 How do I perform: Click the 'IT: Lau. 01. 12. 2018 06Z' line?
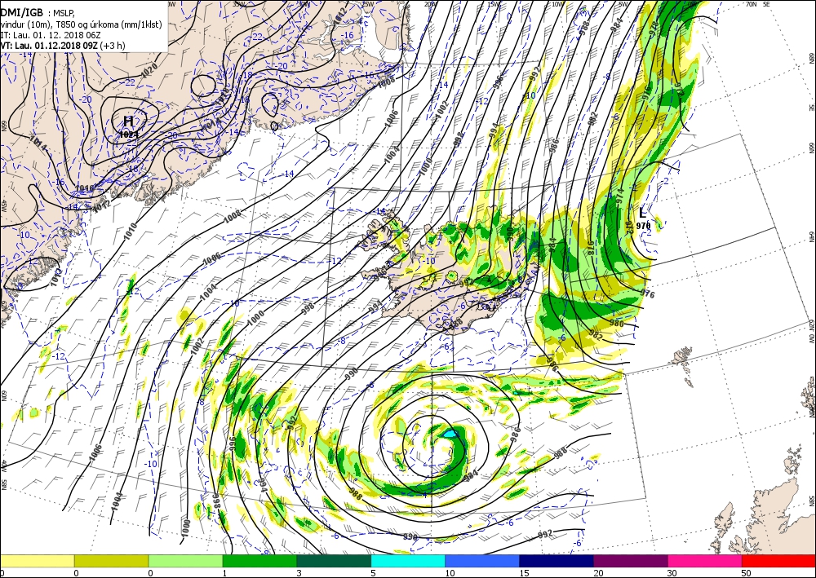tap(51, 35)
